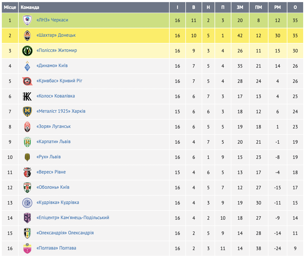
Task: Open the «Полтава» Полтава team link
Action: click(56, 248)
